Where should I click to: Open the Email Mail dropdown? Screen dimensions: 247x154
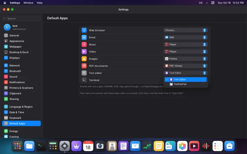tap(185, 37)
